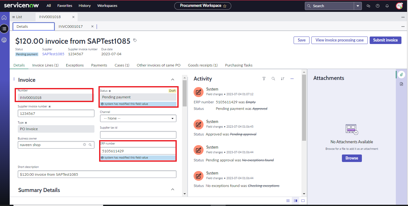Open the document side panel icon

pyautogui.click(x=401, y=84)
